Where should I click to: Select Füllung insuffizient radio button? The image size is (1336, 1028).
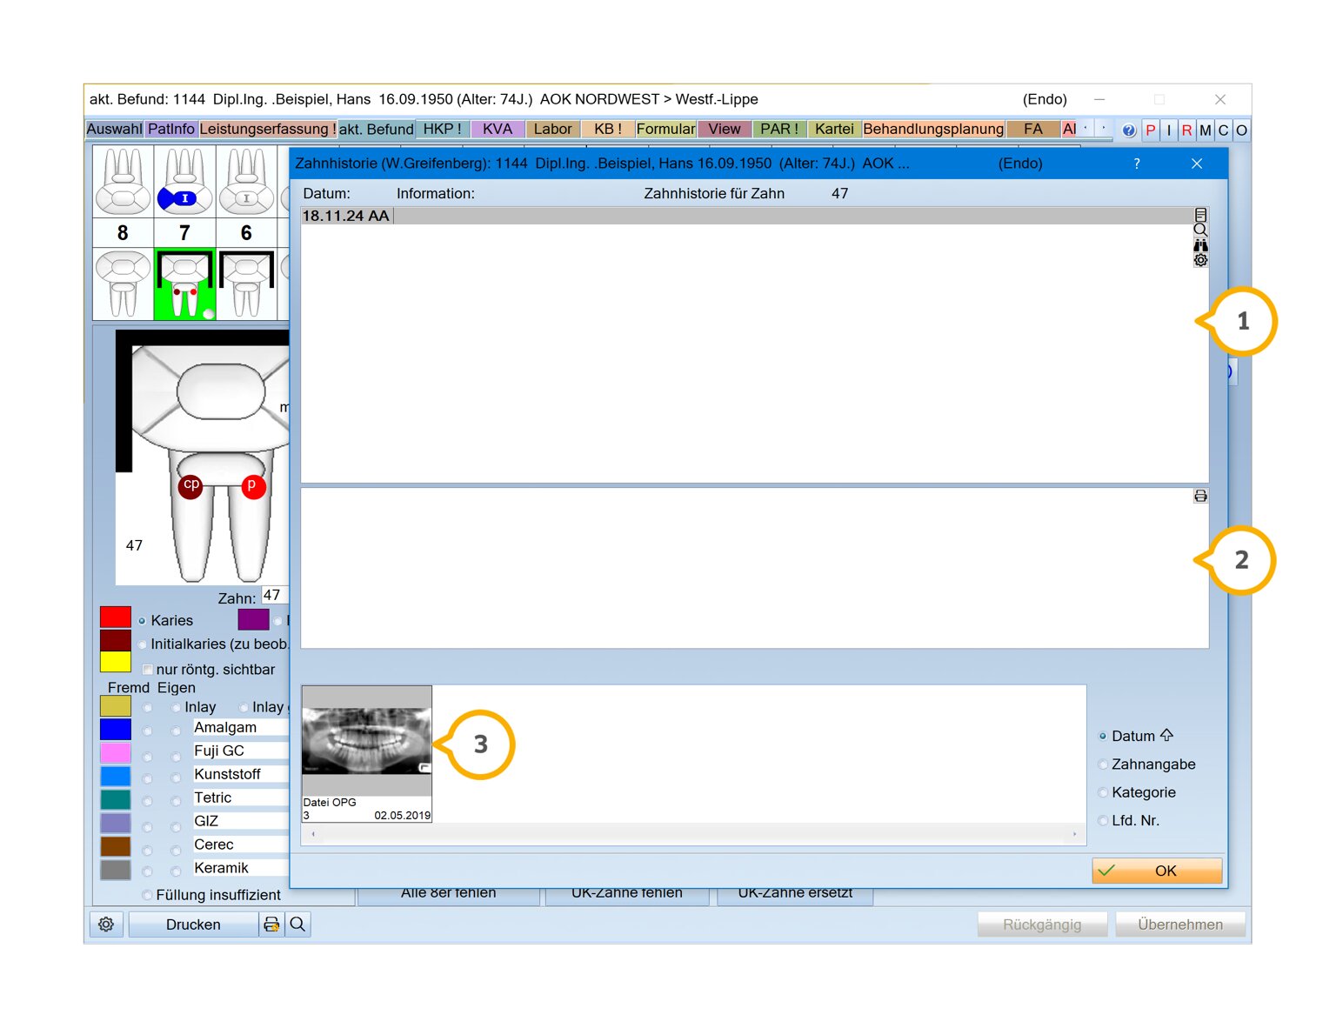coord(147,895)
